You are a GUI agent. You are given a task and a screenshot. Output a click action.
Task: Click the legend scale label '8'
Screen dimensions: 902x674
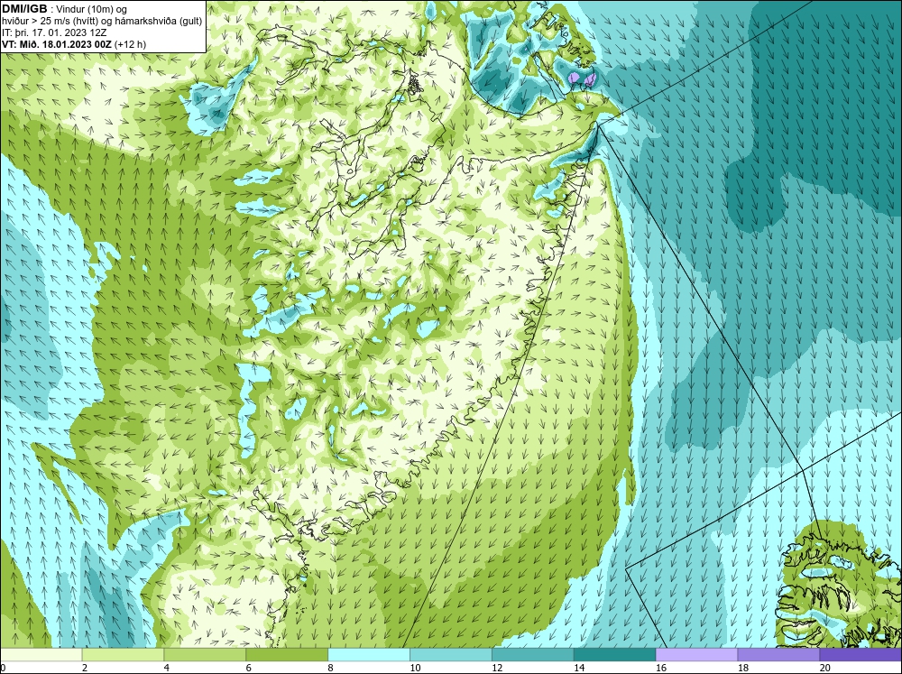[x=330, y=668]
